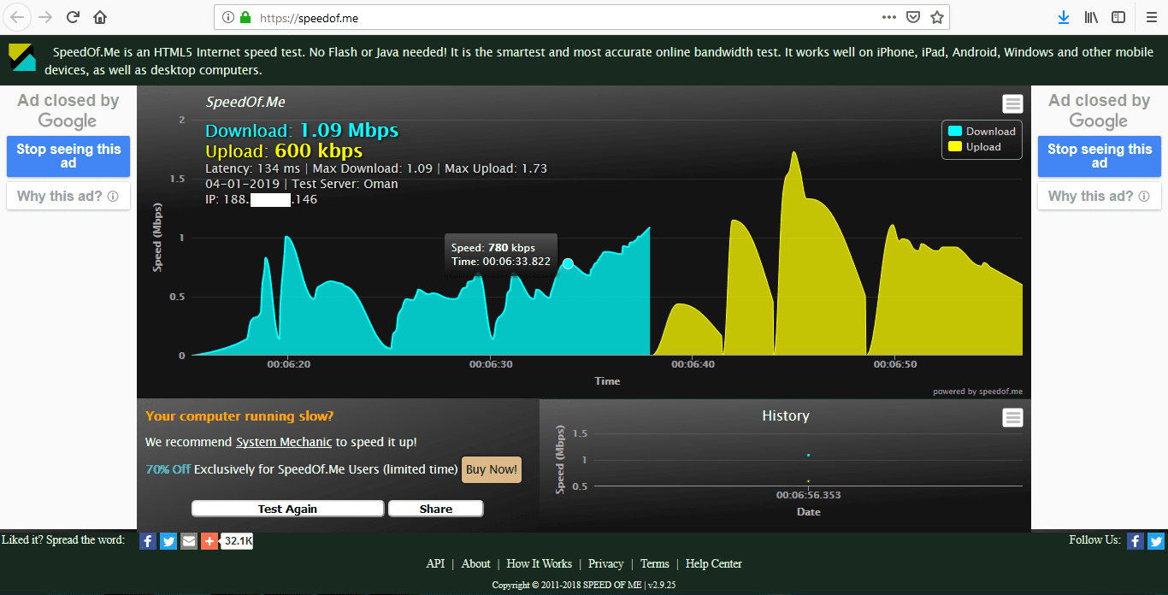The image size is (1168, 595).
Task: Click the Buy Now! button
Action: (492, 469)
